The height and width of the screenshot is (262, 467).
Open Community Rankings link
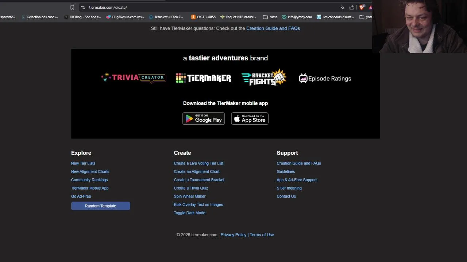coord(89,180)
